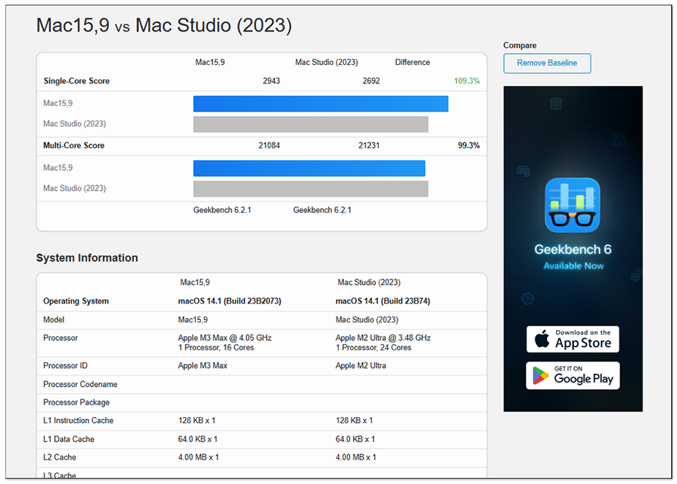Image resolution: width=677 pixels, height=484 pixels.
Task: Click the System Information heading
Action: pos(87,258)
